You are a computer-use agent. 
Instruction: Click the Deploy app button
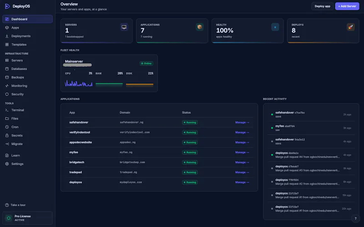[x=322, y=6]
